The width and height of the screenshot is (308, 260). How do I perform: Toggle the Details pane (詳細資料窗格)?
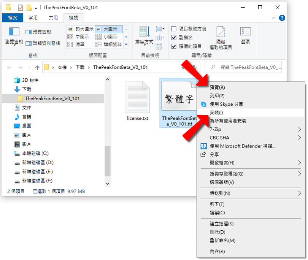[x=43, y=43]
